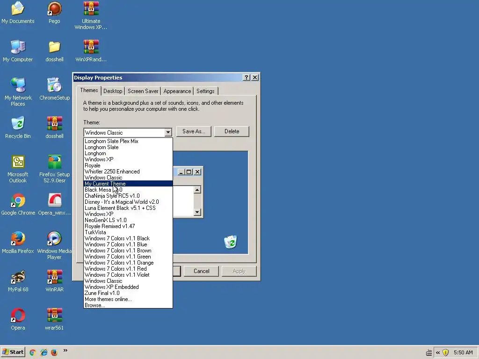Choose Black Mesa theme
The image size is (479, 359).
(128, 190)
